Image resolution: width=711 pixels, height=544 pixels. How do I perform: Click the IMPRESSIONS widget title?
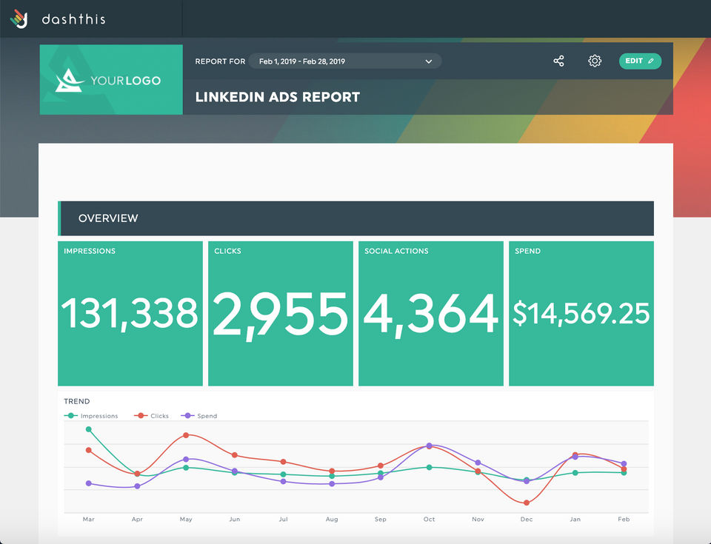(x=90, y=251)
